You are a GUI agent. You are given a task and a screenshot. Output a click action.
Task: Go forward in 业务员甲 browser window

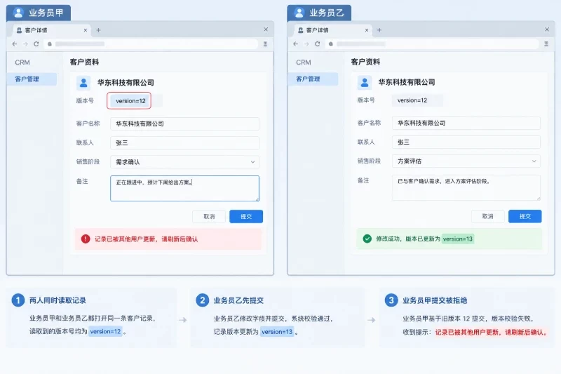[25, 44]
